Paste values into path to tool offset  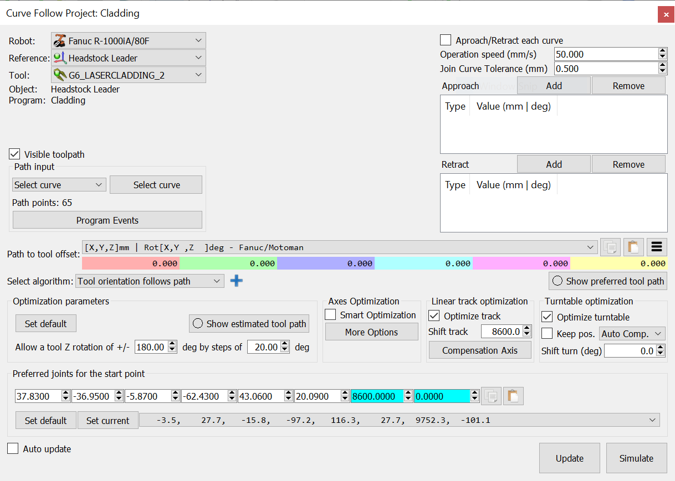(x=633, y=247)
